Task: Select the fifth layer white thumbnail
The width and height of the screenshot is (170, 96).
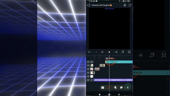Action: click(x=92, y=76)
